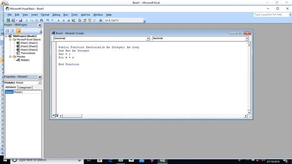The height and width of the screenshot is (164, 292).
Task: Open the Debug menu
Action: click(x=56, y=15)
